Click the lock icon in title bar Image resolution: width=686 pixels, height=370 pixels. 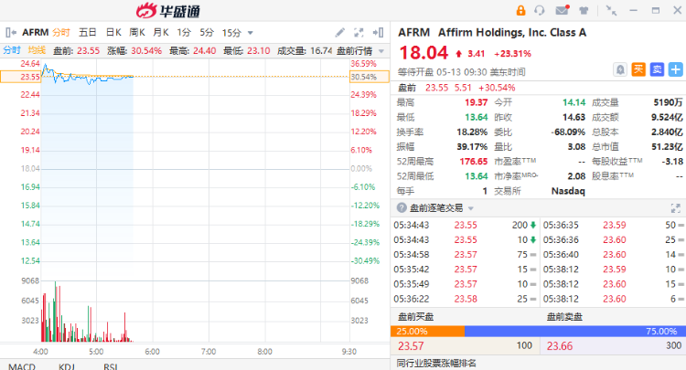(520, 11)
